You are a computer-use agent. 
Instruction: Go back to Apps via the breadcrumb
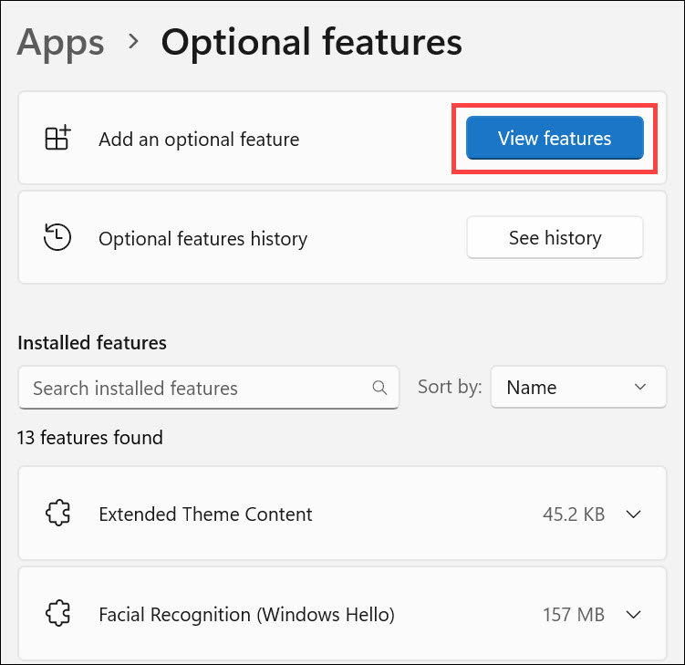click(60, 42)
